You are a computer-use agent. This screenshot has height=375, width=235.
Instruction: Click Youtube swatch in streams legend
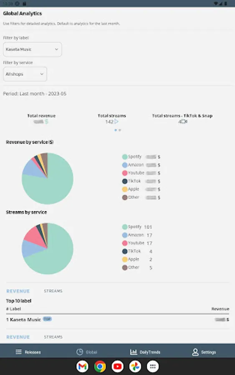point(124,243)
